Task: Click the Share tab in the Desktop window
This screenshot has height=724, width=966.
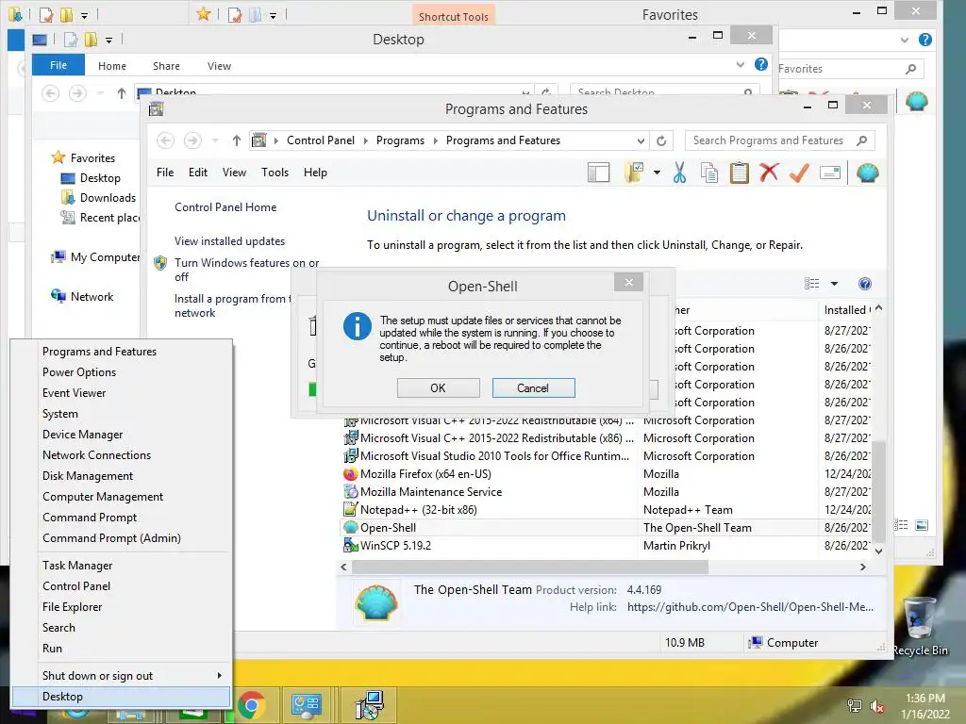Action: (166, 66)
